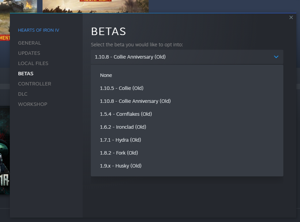This screenshot has height=222, width=300.
Task: Go to LOCAL FILES settings
Action: (x=33, y=63)
